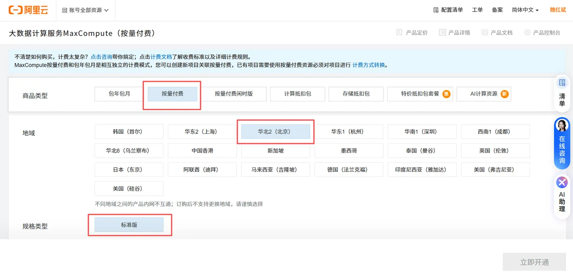Choose region 华北2（北京）

pyautogui.click(x=275, y=132)
